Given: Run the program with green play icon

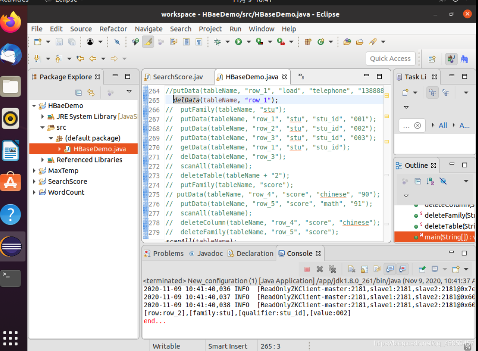Looking at the screenshot, I should point(238,42).
